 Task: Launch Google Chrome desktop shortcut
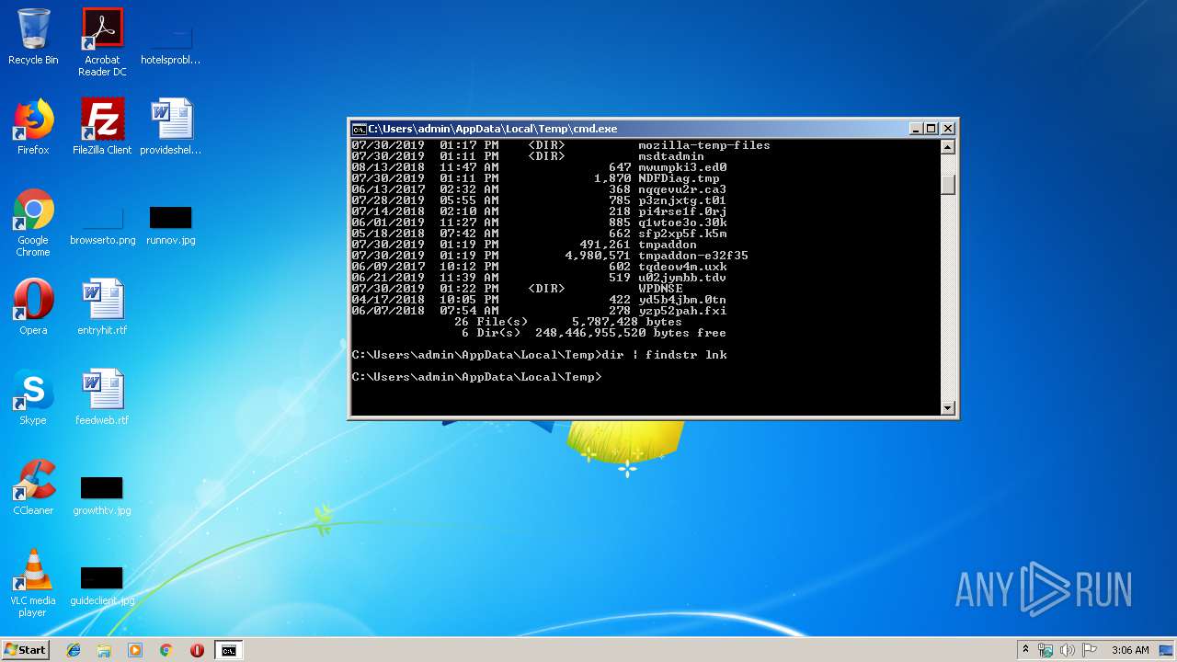[x=33, y=223]
